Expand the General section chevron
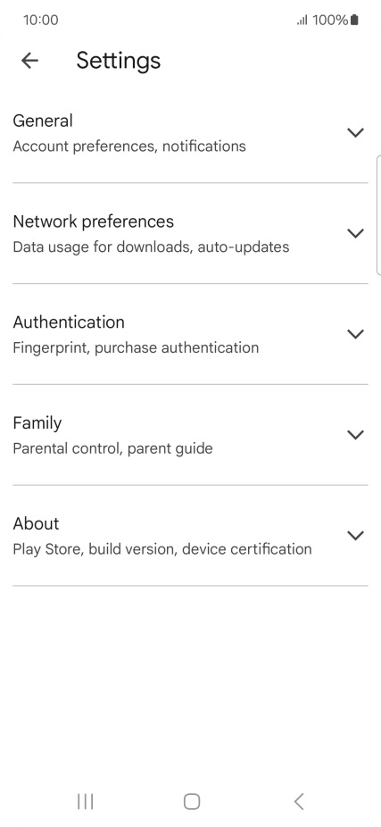The height and width of the screenshot is (827, 381). (x=356, y=132)
